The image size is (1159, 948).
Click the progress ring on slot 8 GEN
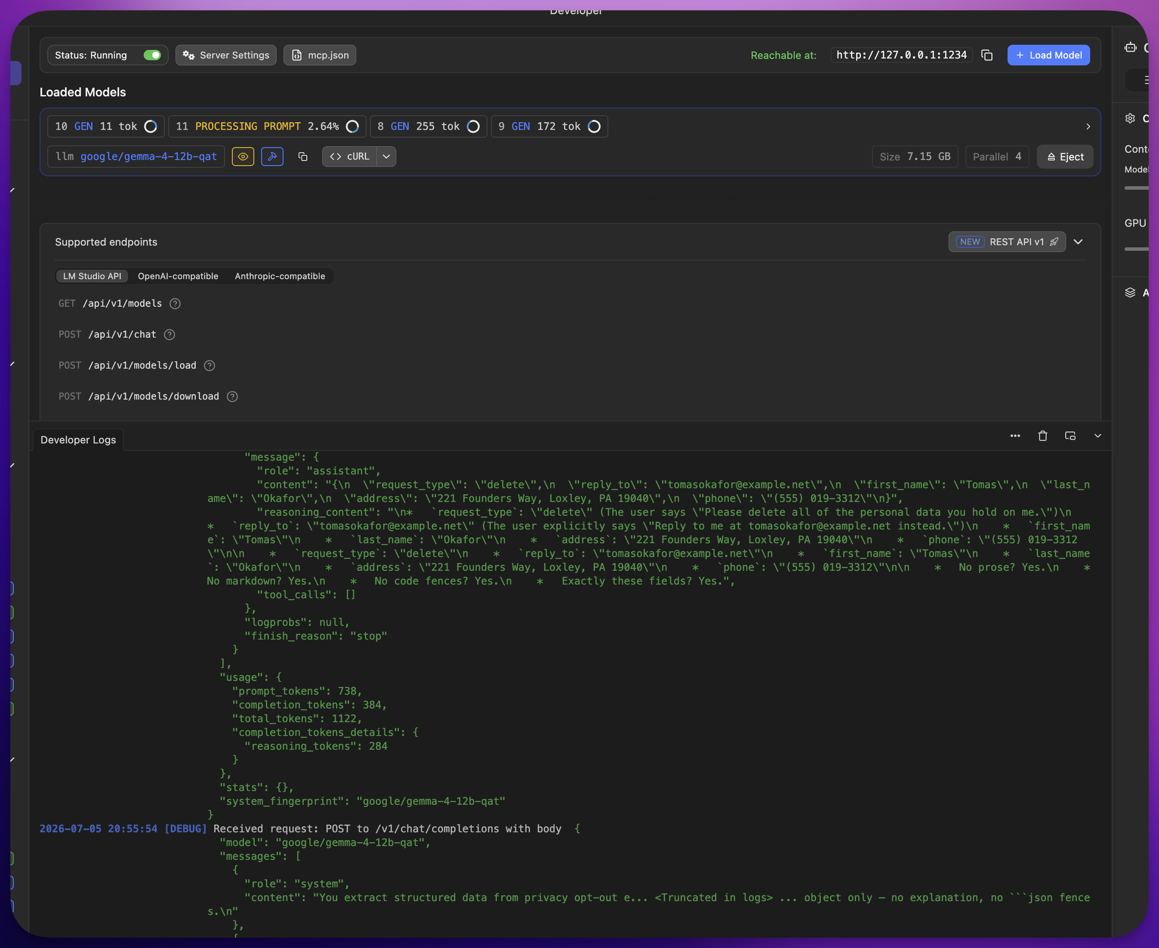coord(473,126)
